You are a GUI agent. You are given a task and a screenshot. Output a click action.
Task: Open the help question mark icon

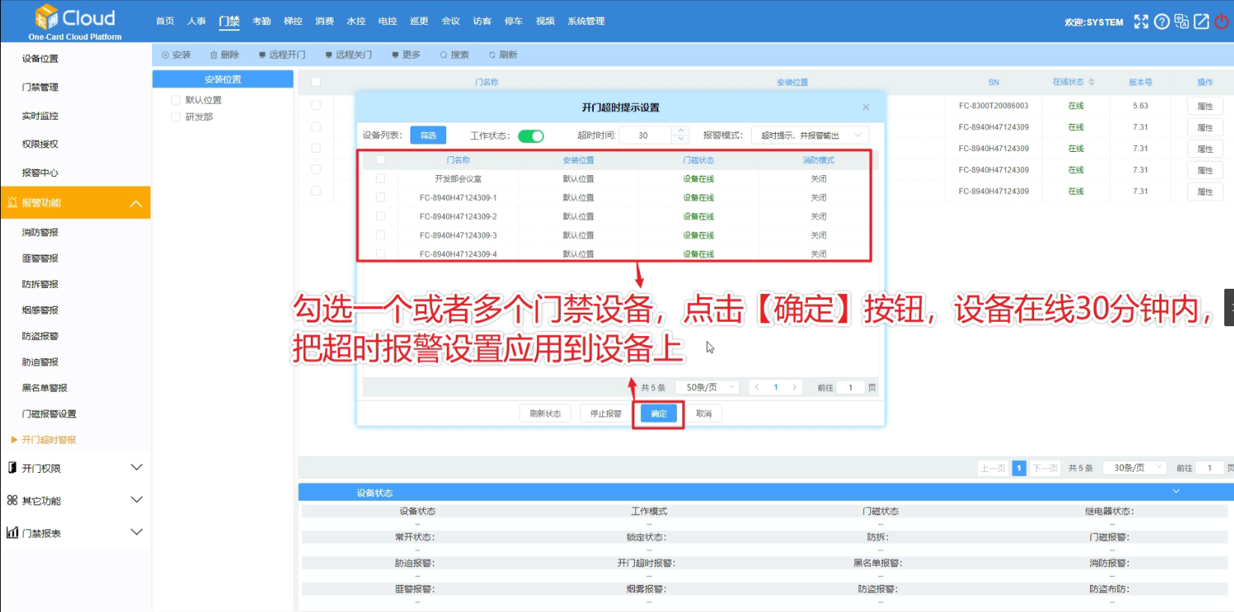pyautogui.click(x=1161, y=22)
